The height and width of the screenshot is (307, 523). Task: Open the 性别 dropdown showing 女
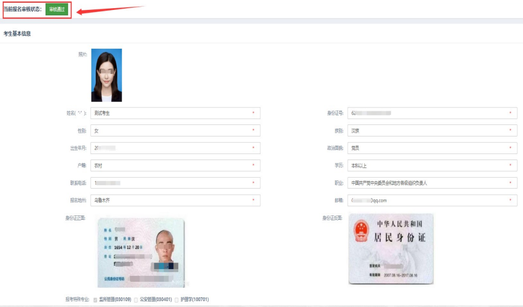click(x=175, y=130)
